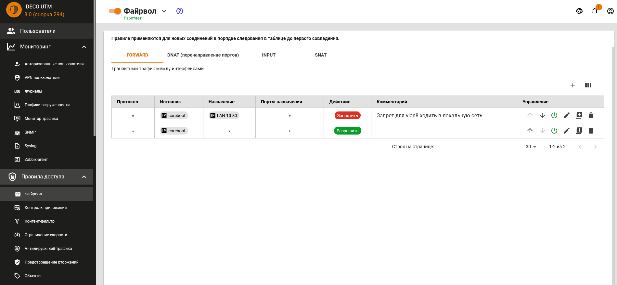Move the first rule down
Image resolution: width=617 pixels, height=285 pixels.
(542, 115)
